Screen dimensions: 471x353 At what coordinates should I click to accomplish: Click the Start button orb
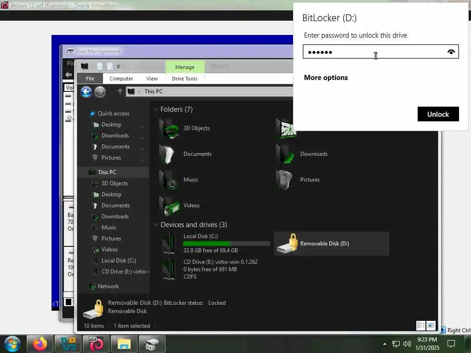click(x=12, y=344)
